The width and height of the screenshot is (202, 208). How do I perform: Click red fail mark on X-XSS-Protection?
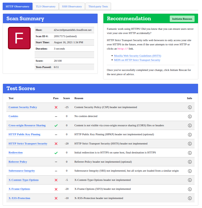click(56, 198)
